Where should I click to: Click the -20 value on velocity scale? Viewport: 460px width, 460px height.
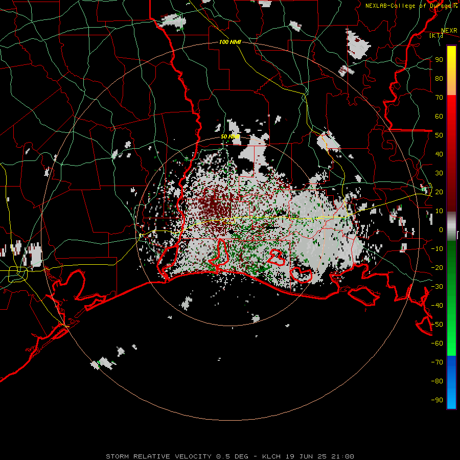(x=437, y=267)
